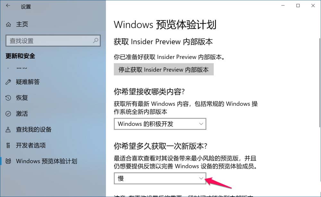
Task: Click the search magnifier icon
Action: pos(96,40)
